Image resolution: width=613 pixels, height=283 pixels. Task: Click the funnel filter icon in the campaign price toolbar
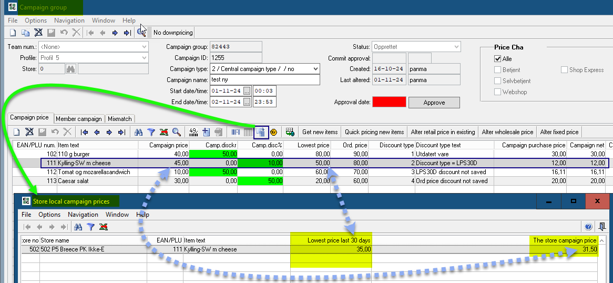pyautogui.click(x=151, y=132)
